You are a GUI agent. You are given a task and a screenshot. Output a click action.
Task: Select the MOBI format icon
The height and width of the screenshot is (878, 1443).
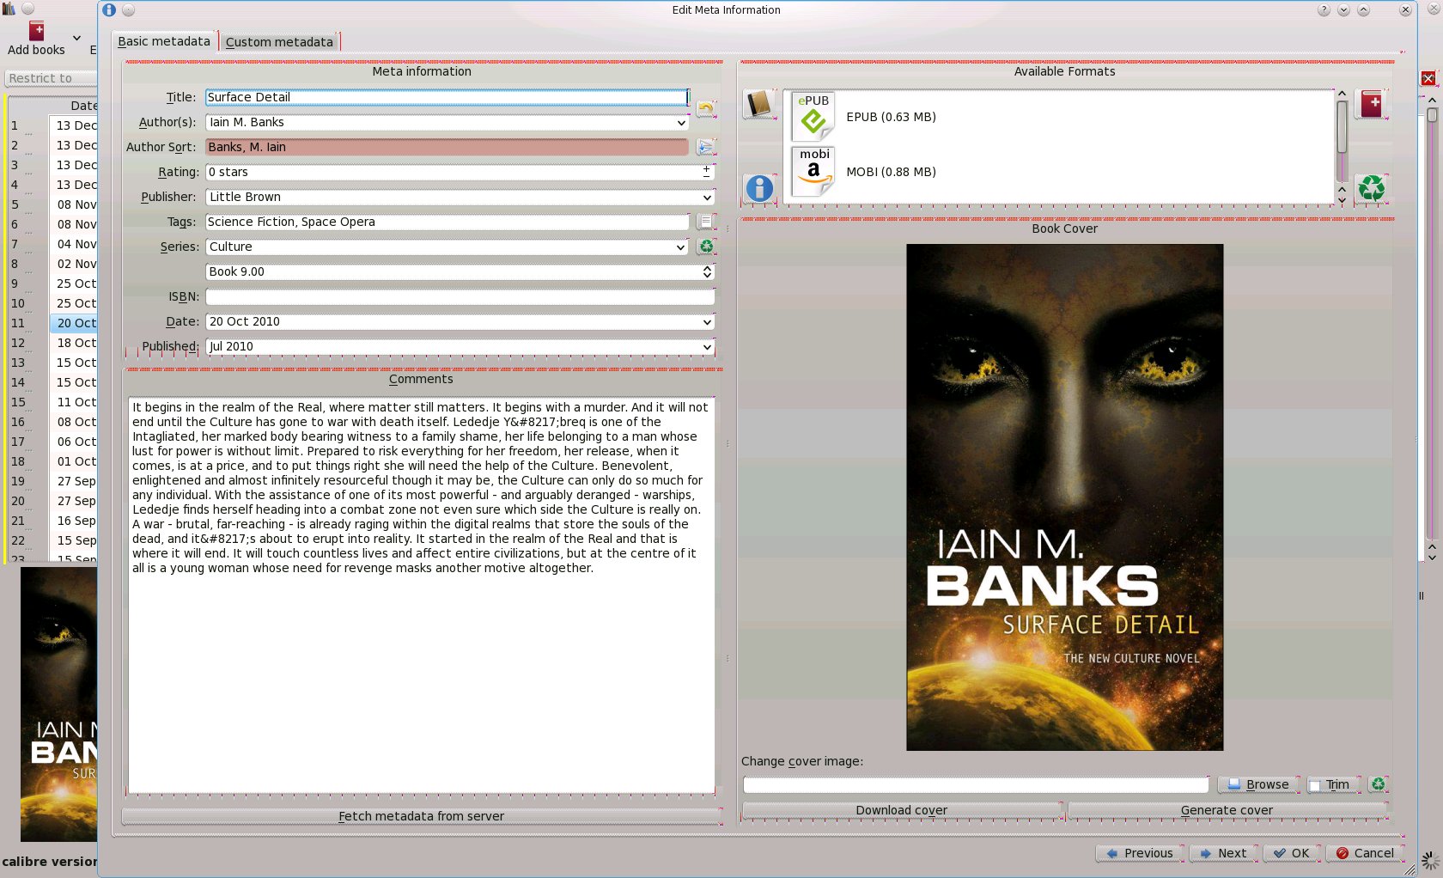click(813, 171)
